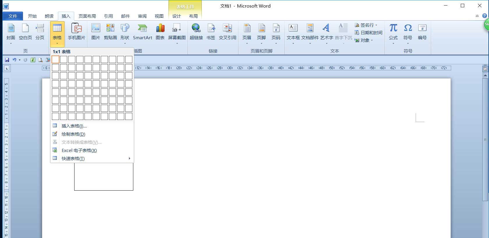Open the 页眉 header dropdown

[x=247, y=34]
